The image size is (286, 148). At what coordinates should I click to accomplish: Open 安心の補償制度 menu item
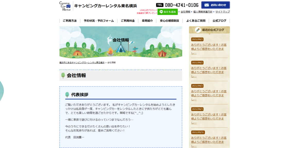(x=170, y=21)
